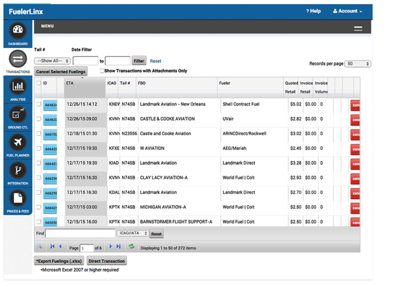
Task: Open the Tail # Show All dropdown
Action: (x=52, y=61)
